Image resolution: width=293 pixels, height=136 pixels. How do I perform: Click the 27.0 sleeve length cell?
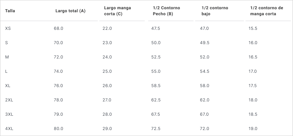tap(107, 100)
